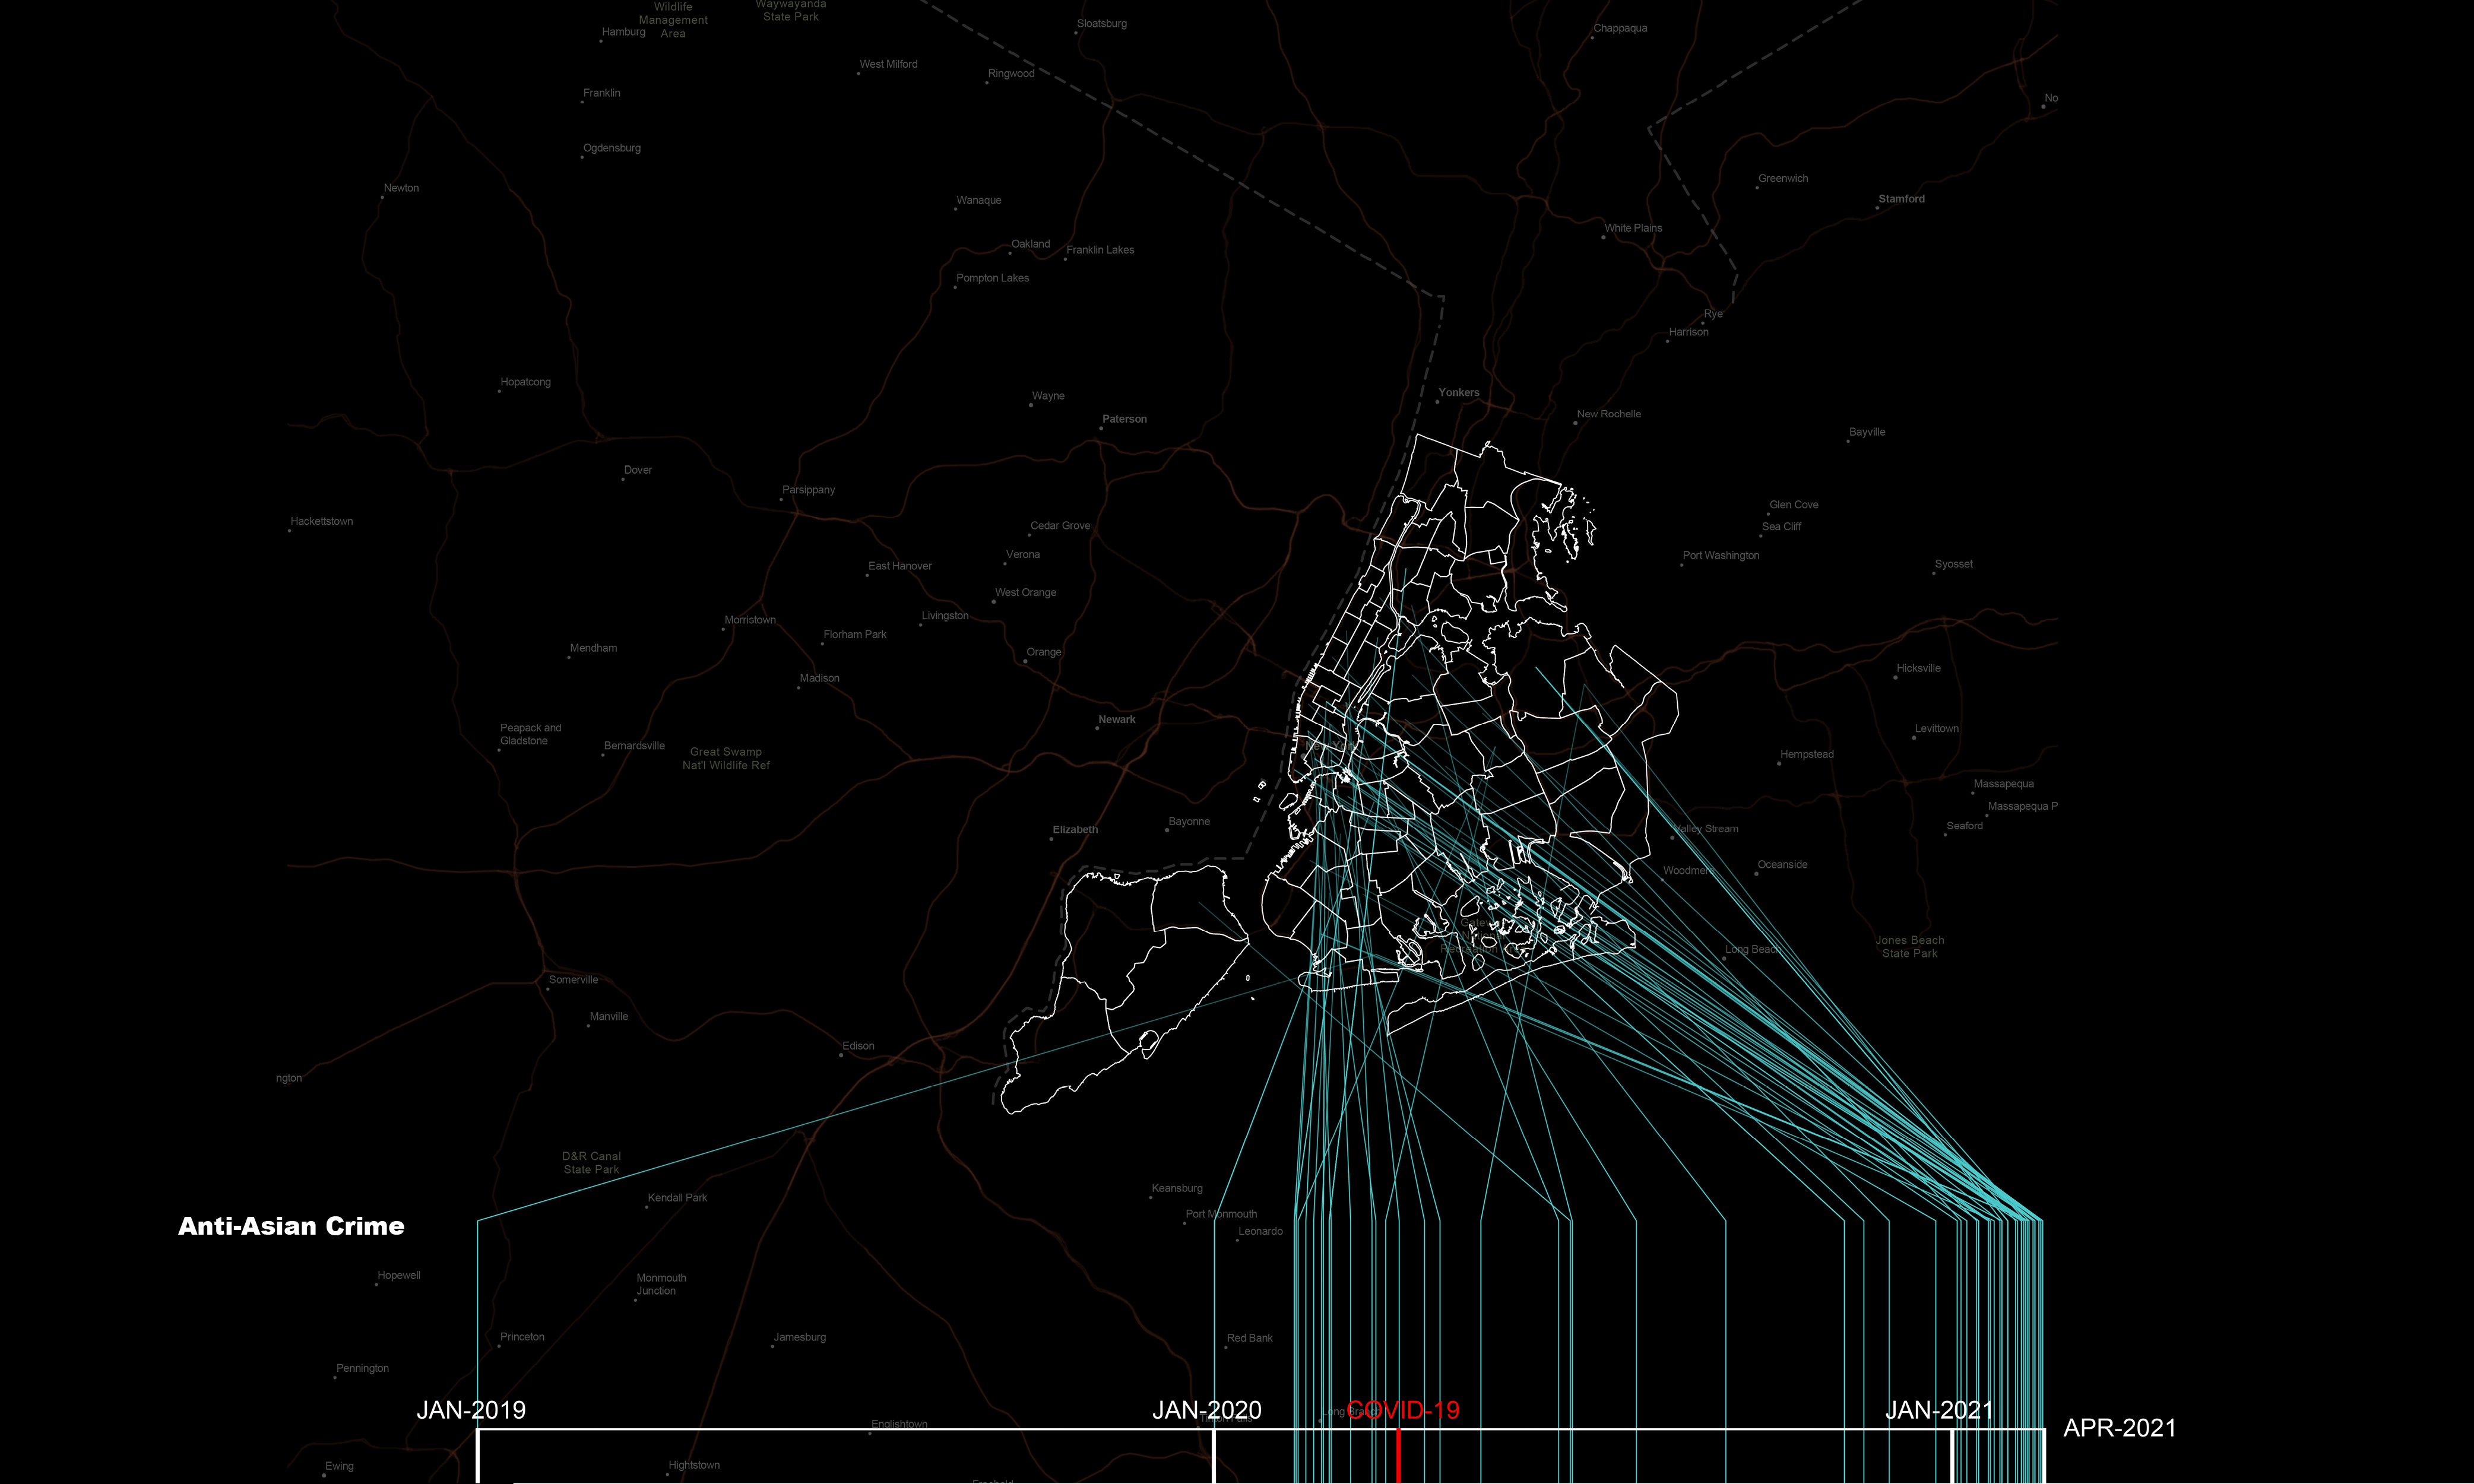The width and height of the screenshot is (2474, 1484).
Task: Click the Newark city label
Action: (1116, 720)
